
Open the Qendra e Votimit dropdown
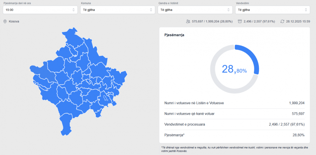point(195,10)
